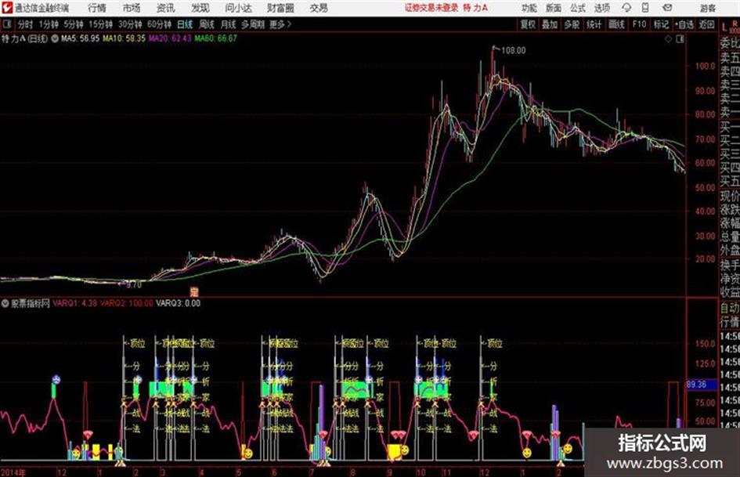Image resolution: width=740 pixels, height=477 pixels.
Task: Switch to the 1分钟 period tab
Action: [49, 24]
